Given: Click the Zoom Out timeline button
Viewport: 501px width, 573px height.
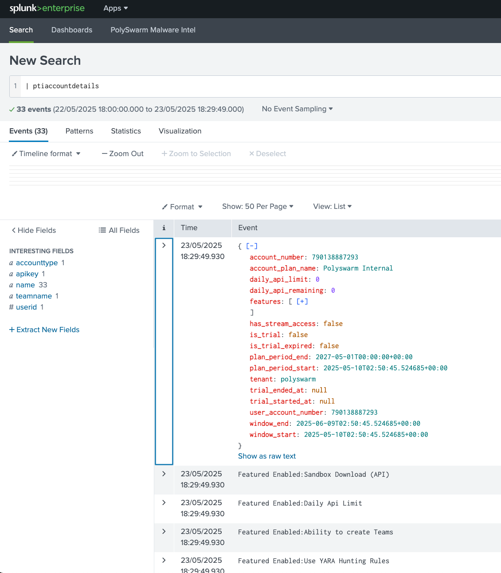Looking at the screenshot, I should [x=123, y=153].
